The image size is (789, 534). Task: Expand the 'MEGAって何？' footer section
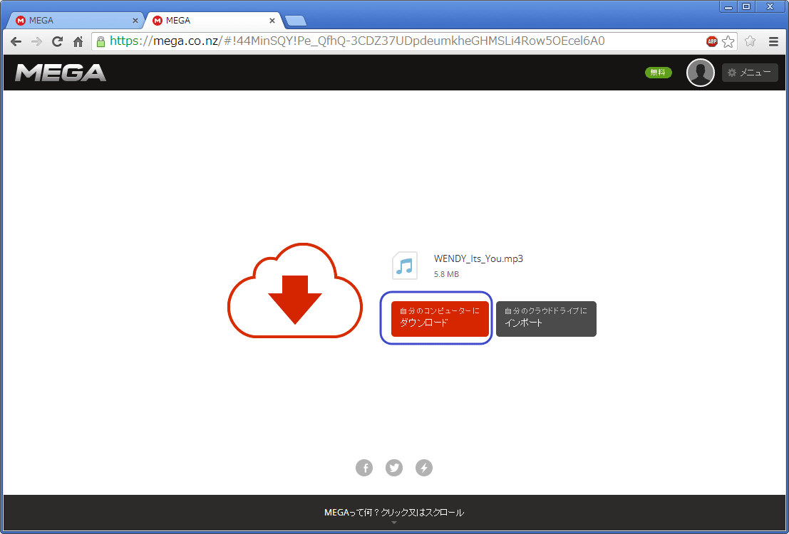(x=394, y=513)
